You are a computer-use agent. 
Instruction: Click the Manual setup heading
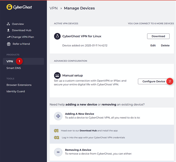point(73,75)
